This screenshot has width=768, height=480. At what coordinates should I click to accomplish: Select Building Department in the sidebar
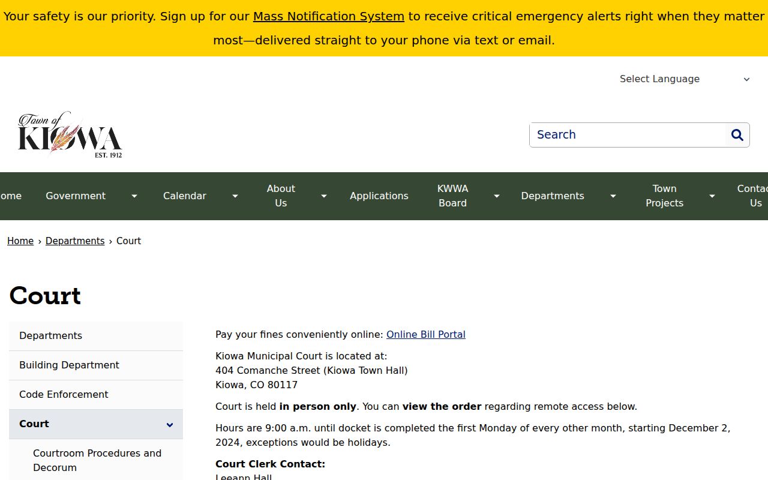tap(96, 365)
